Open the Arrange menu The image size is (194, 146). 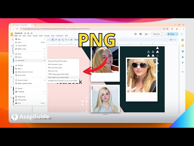pos(47,36)
